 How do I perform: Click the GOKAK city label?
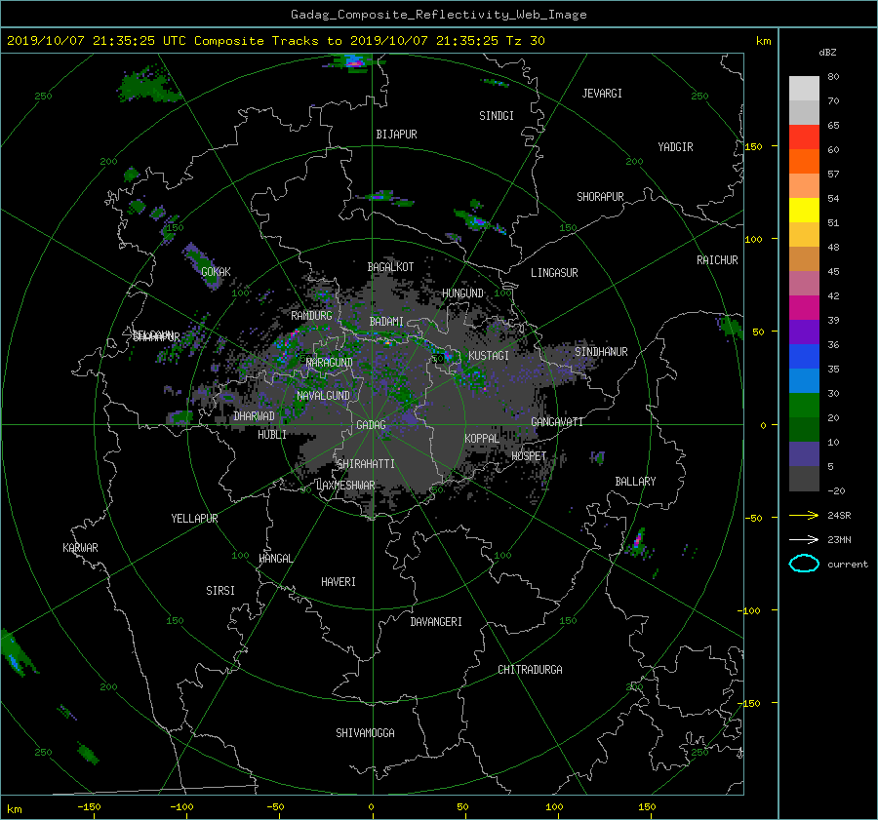tap(216, 272)
